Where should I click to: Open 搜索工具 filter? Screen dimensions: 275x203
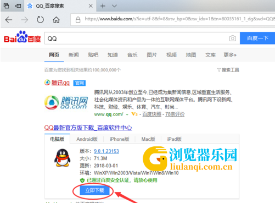[x=228, y=70]
